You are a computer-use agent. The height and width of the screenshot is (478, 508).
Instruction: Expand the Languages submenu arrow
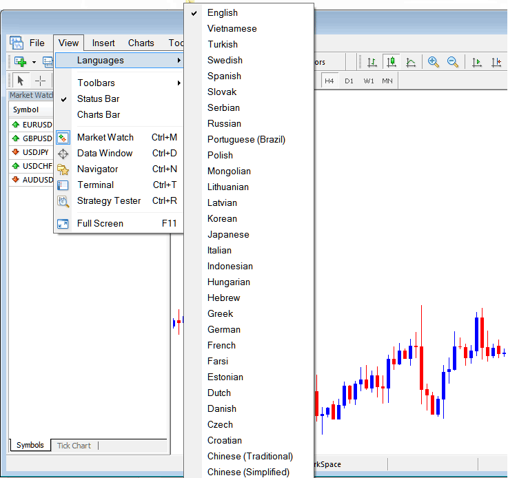click(x=179, y=61)
